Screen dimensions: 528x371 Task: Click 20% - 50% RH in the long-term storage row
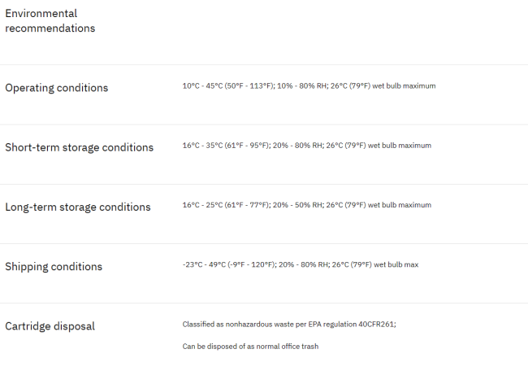coord(297,205)
